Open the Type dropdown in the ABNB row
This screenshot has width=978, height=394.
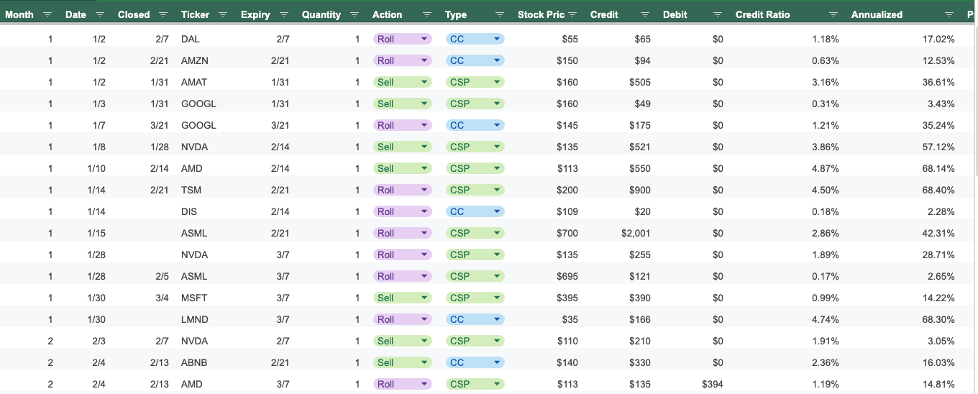[497, 362]
